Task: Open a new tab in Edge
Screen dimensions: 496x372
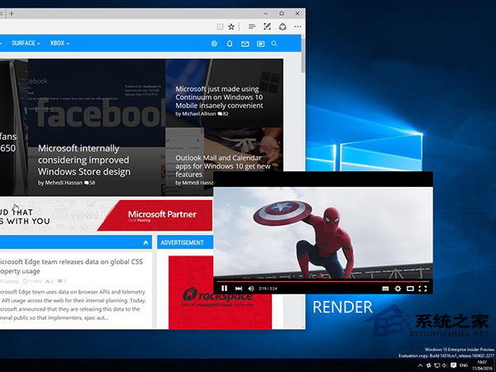Action: point(12,13)
